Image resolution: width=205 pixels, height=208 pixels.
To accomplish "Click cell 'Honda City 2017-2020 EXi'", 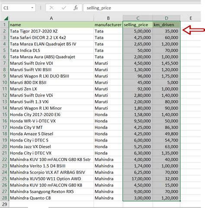I will point(51,114).
